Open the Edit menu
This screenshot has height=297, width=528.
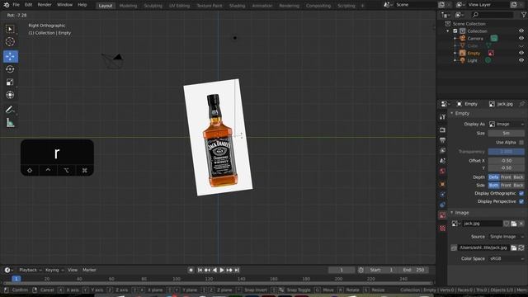click(x=29, y=5)
